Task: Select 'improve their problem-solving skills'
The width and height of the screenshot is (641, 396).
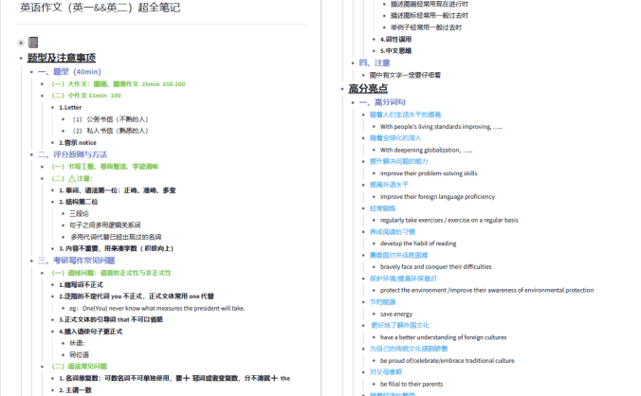Action: coord(429,173)
